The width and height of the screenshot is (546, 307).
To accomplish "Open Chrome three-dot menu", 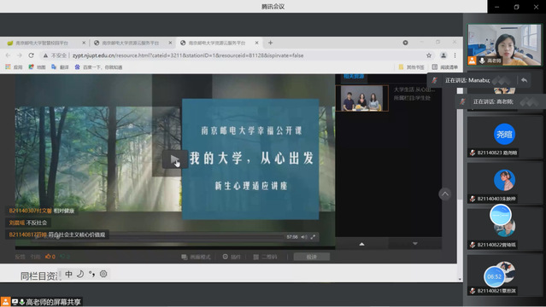I will (x=455, y=55).
